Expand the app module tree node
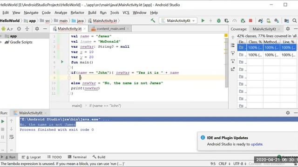This screenshot has height=167, width=298. pyautogui.click(x=1, y=36)
